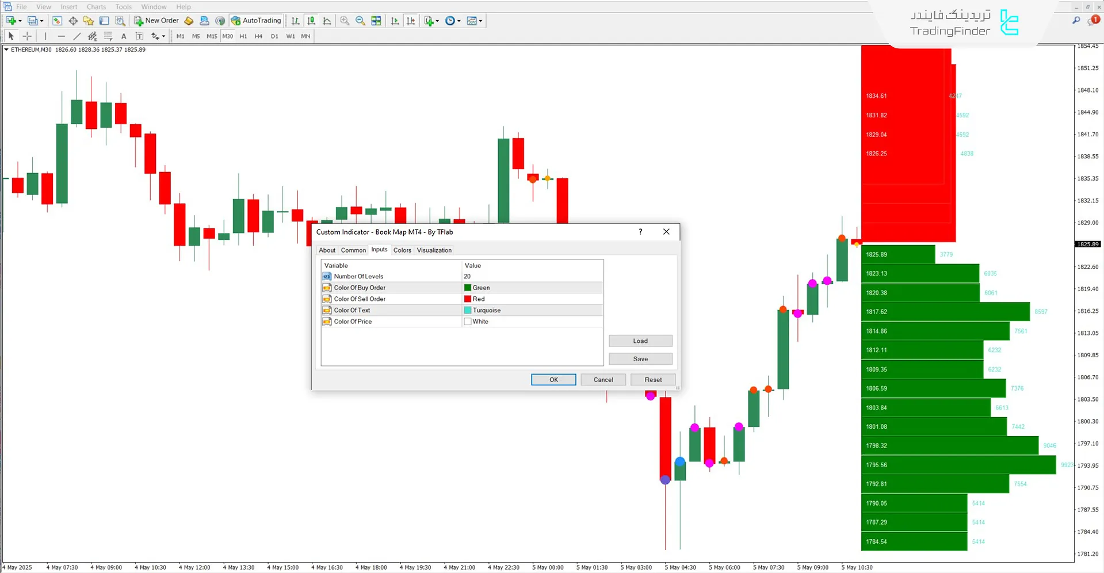Screen dimensions: 1104x573
Task: Select the text label tool A
Action: click(124, 36)
